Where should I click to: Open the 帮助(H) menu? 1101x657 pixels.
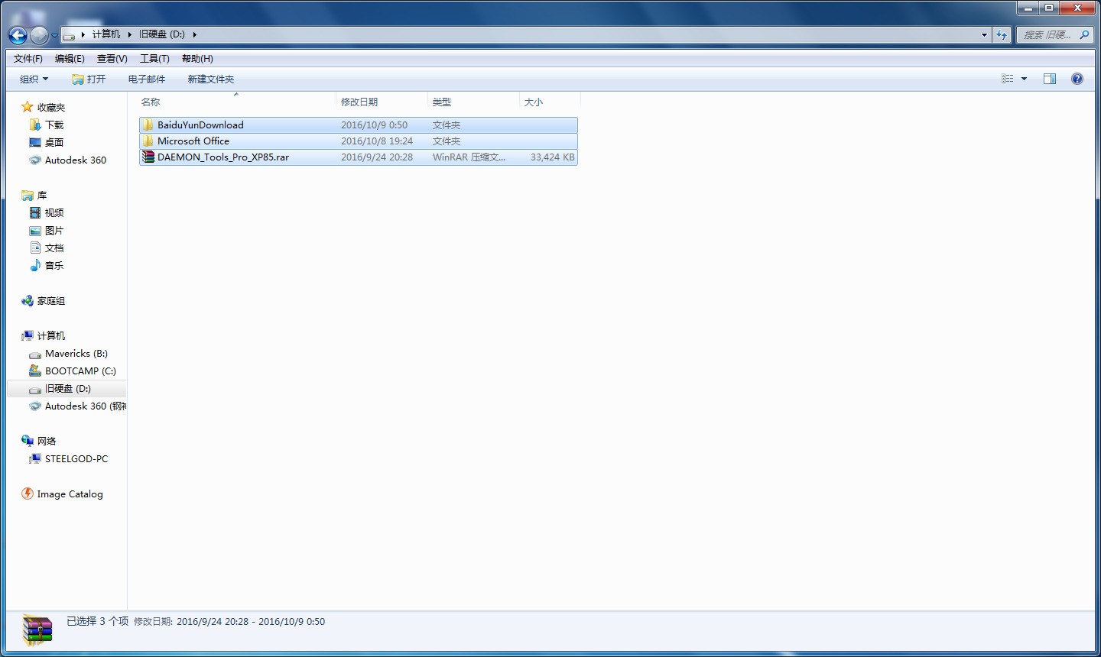(x=197, y=59)
